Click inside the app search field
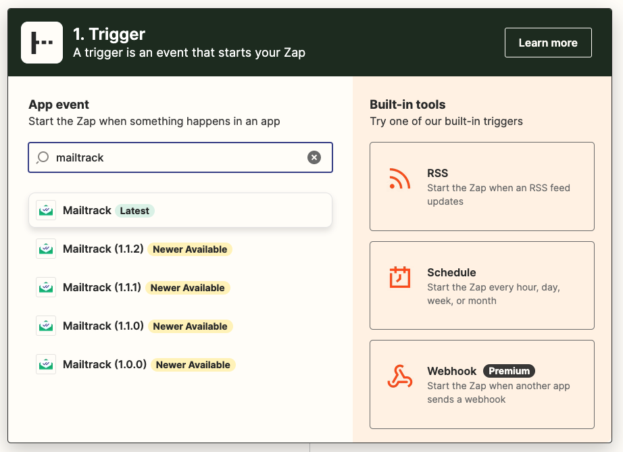 (169, 157)
